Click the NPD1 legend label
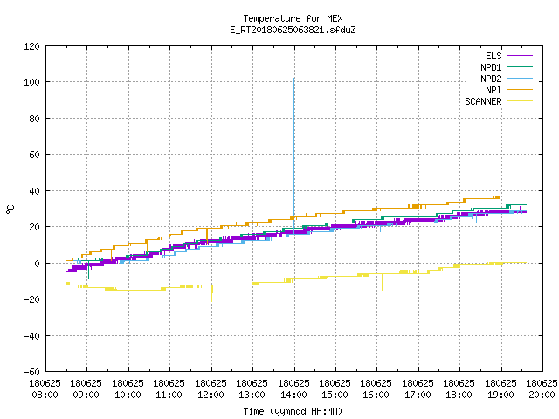The height and width of the screenshot is (419, 559). (x=491, y=67)
